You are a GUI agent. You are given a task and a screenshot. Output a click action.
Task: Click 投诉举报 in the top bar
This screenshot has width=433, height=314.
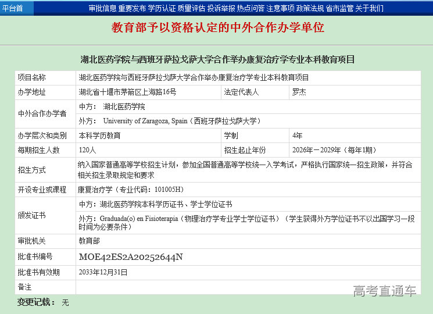coord(221,8)
